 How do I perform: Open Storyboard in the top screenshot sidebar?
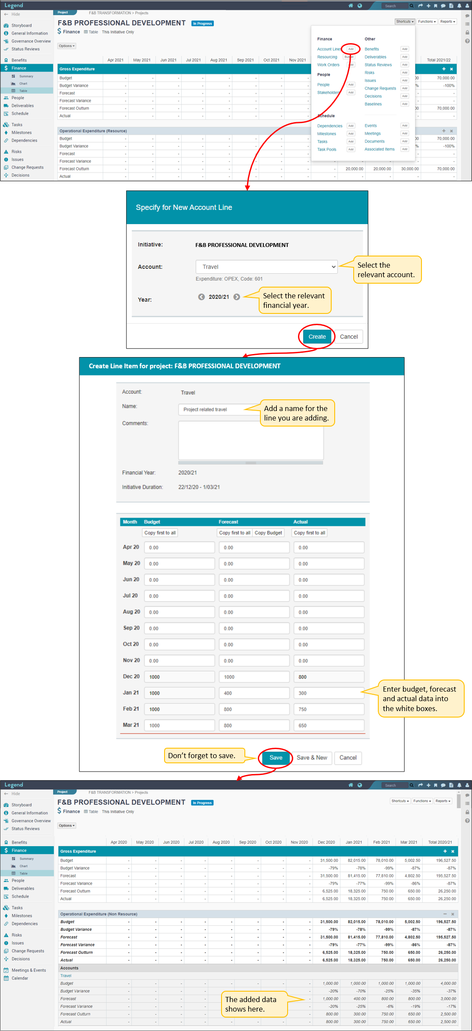click(x=21, y=25)
